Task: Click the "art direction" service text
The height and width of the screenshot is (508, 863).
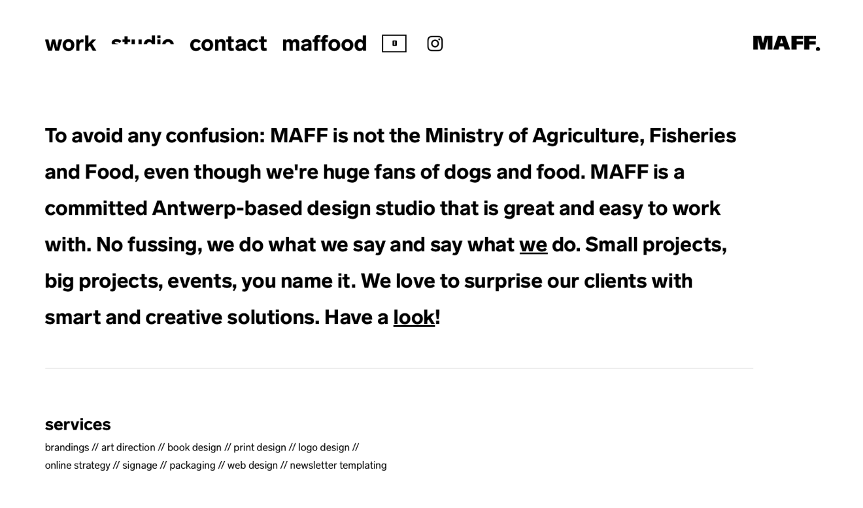Action: click(128, 448)
